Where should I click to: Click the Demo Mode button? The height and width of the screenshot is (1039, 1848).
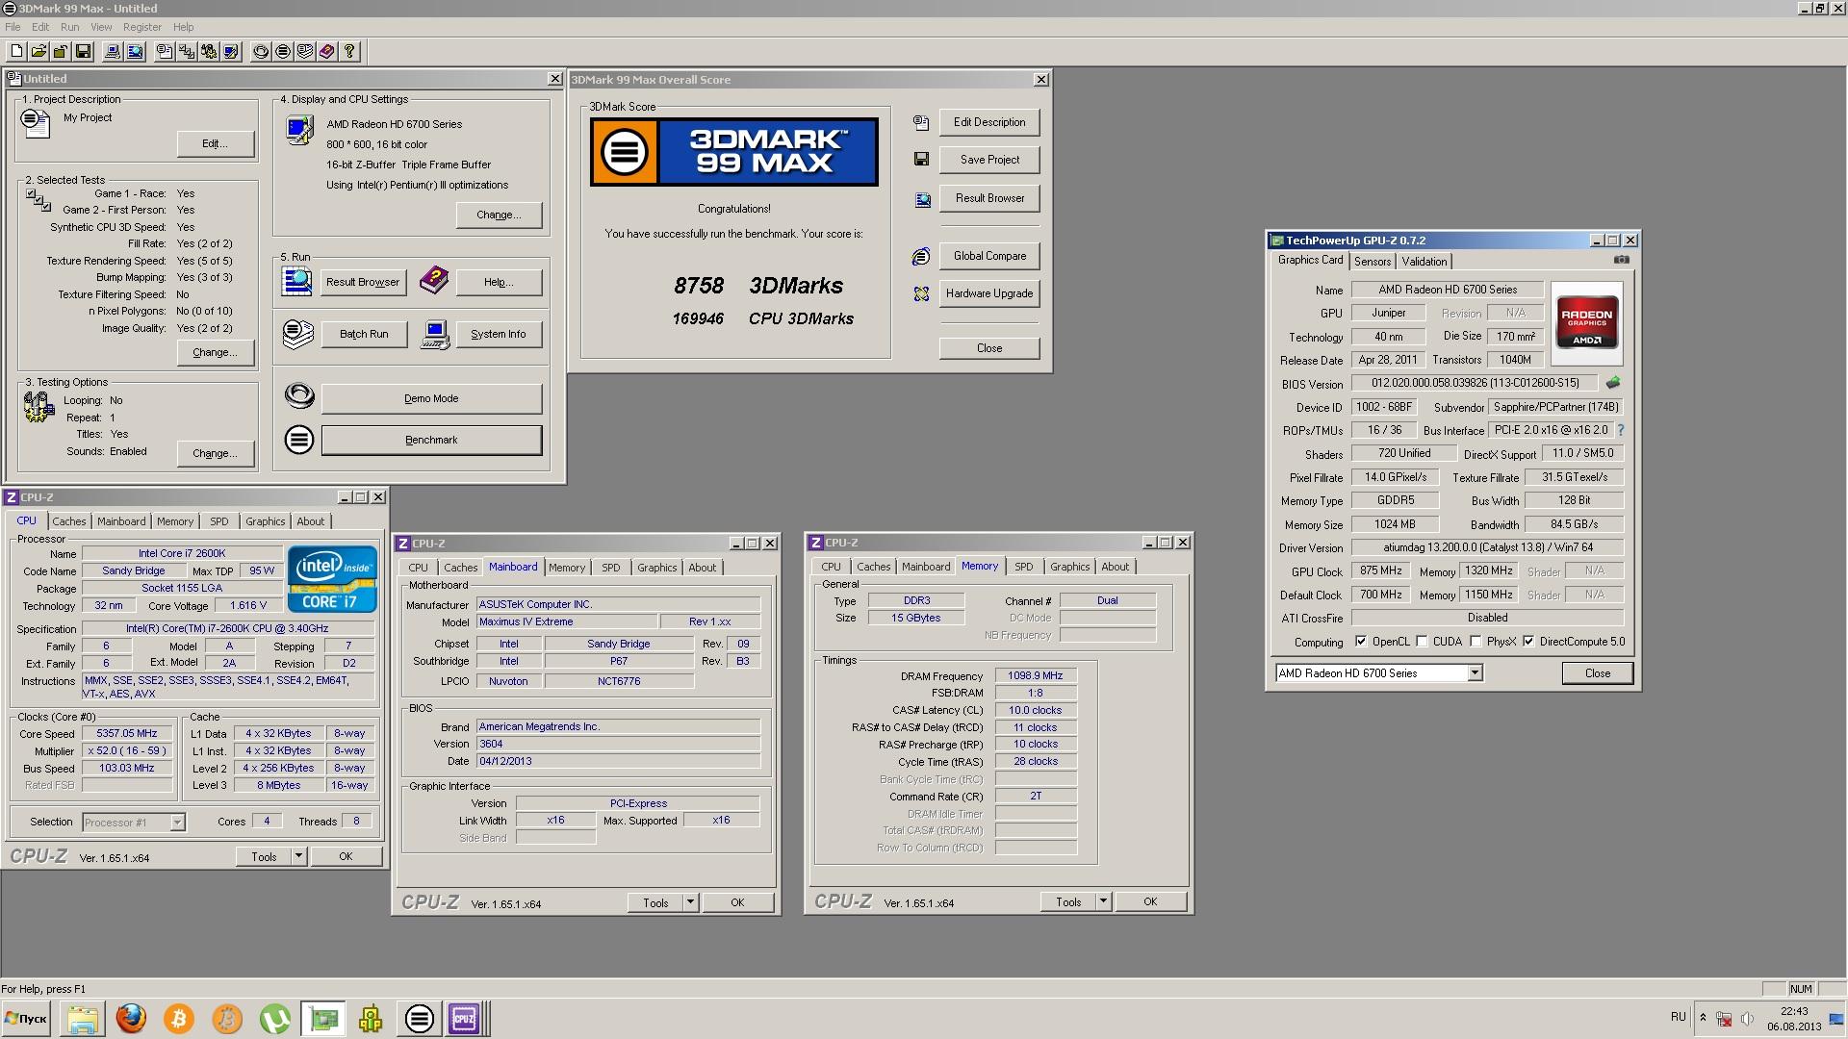[x=431, y=398]
